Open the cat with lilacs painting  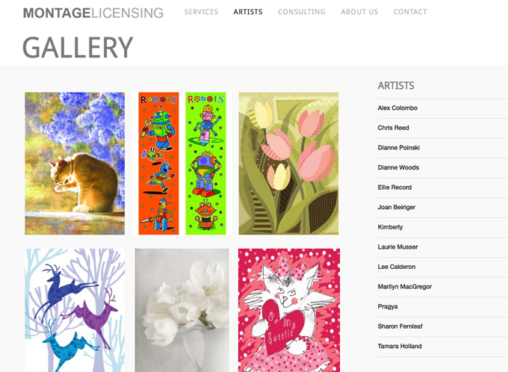click(x=75, y=164)
